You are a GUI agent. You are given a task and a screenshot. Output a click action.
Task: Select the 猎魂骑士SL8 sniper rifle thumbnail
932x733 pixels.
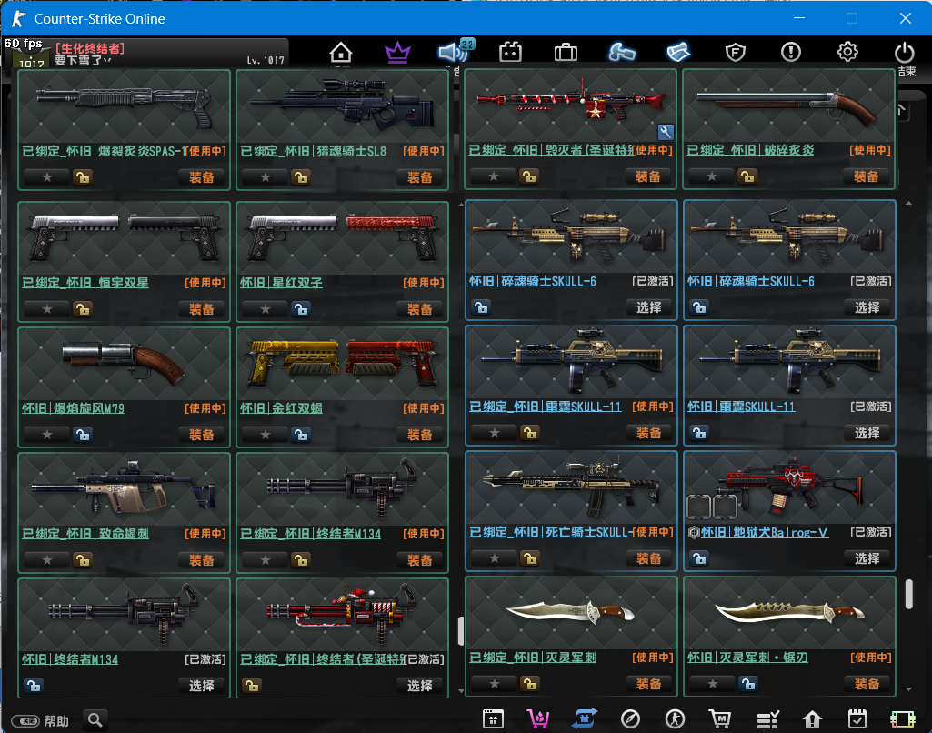click(x=343, y=105)
